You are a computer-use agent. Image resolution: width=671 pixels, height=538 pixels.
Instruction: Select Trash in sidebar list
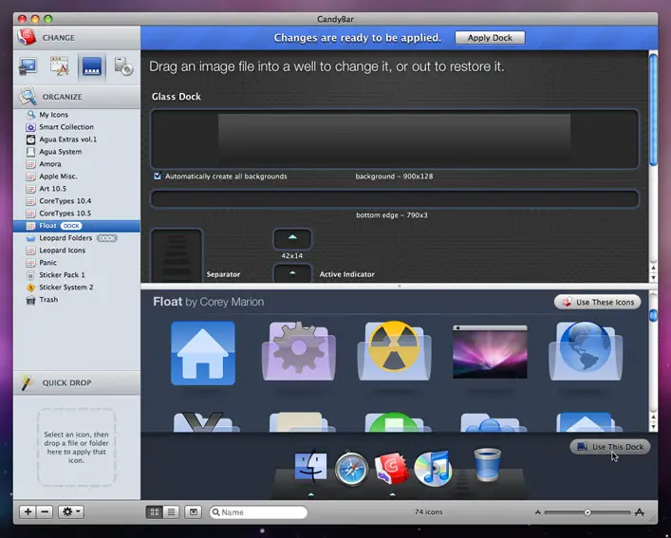(x=77, y=300)
